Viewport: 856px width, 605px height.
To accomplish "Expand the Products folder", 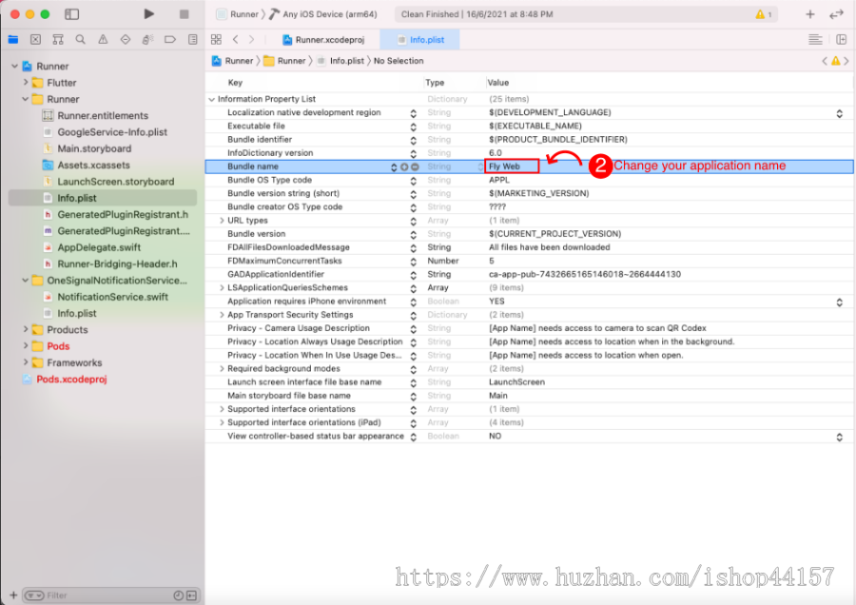I will (26, 329).
